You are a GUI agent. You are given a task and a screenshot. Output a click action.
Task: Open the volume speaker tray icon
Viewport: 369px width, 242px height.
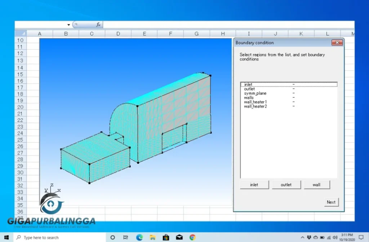pyautogui.click(x=335, y=237)
